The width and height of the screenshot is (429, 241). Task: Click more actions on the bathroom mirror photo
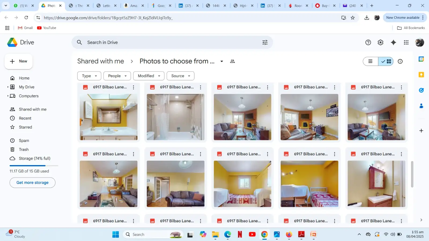(x=134, y=87)
